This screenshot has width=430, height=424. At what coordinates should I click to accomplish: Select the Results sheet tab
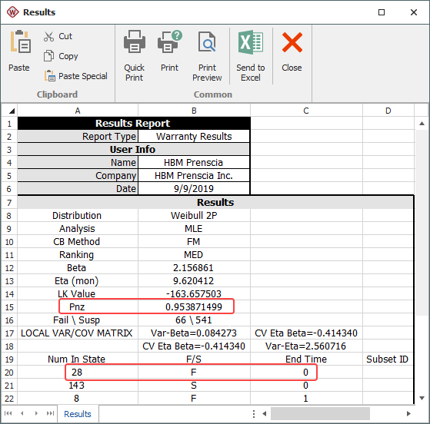coord(78,414)
